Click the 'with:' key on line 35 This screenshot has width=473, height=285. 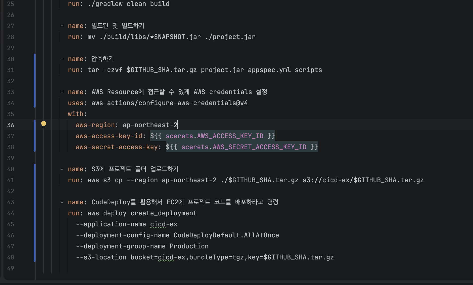77,114
